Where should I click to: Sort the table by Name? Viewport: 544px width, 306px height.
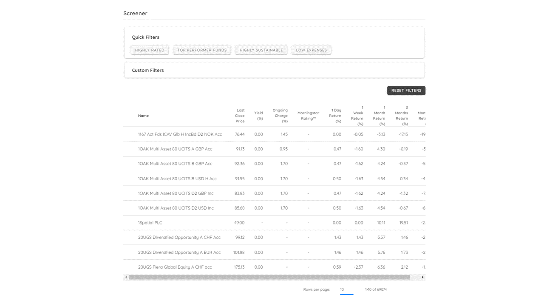click(x=143, y=115)
